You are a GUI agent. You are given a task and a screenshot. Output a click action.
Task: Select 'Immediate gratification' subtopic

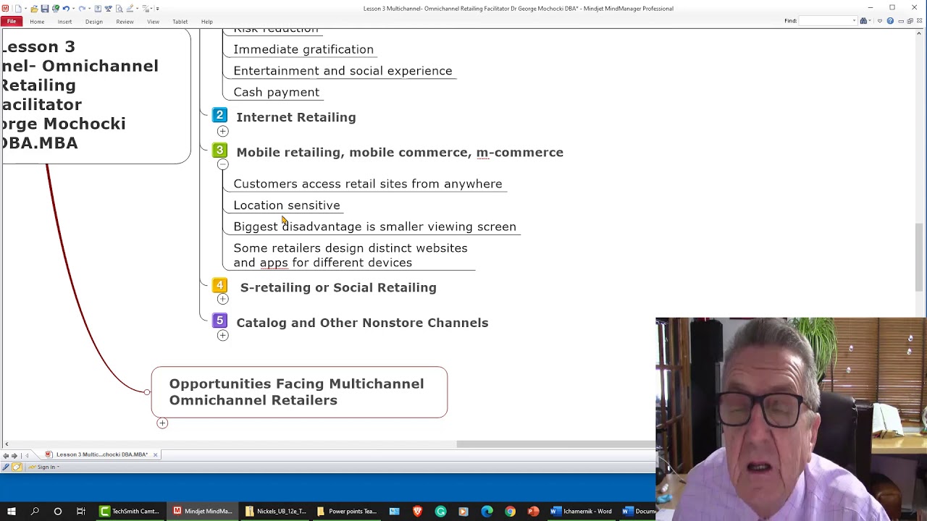[303, 49]
